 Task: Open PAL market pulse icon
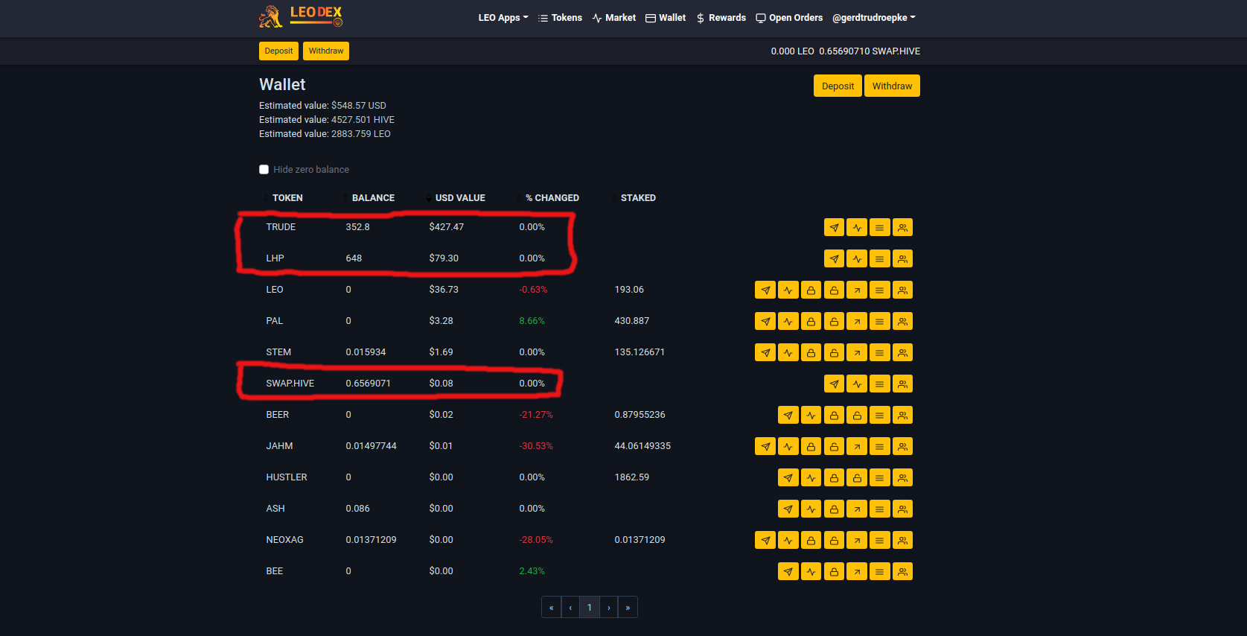click(x=788, y=321)
